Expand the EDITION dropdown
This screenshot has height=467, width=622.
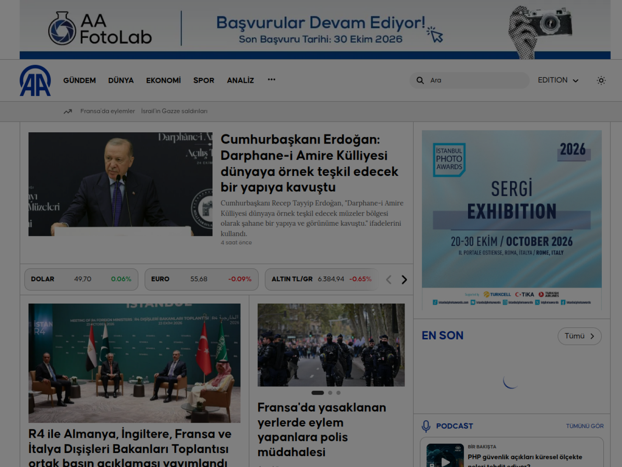[558, 80]
